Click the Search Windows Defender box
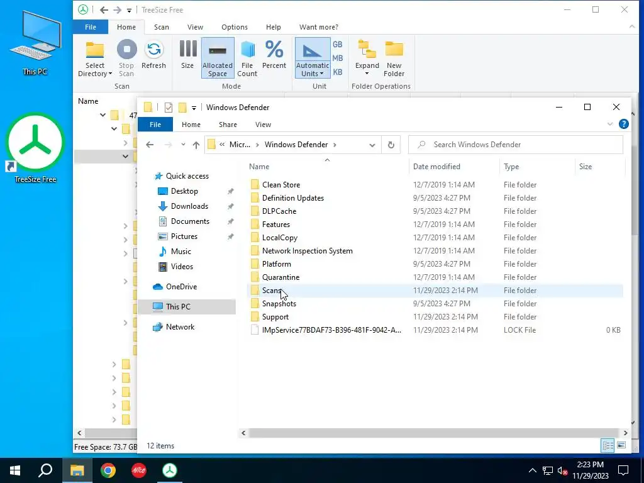The width and height of the screenshot is (644, 483). point(516,145)
